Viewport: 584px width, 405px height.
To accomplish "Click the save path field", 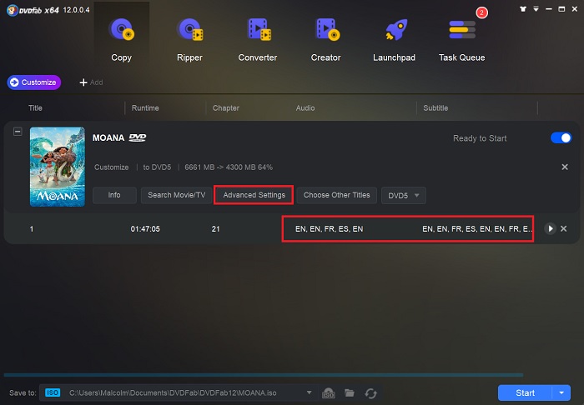I will click(x=179, y=393).
